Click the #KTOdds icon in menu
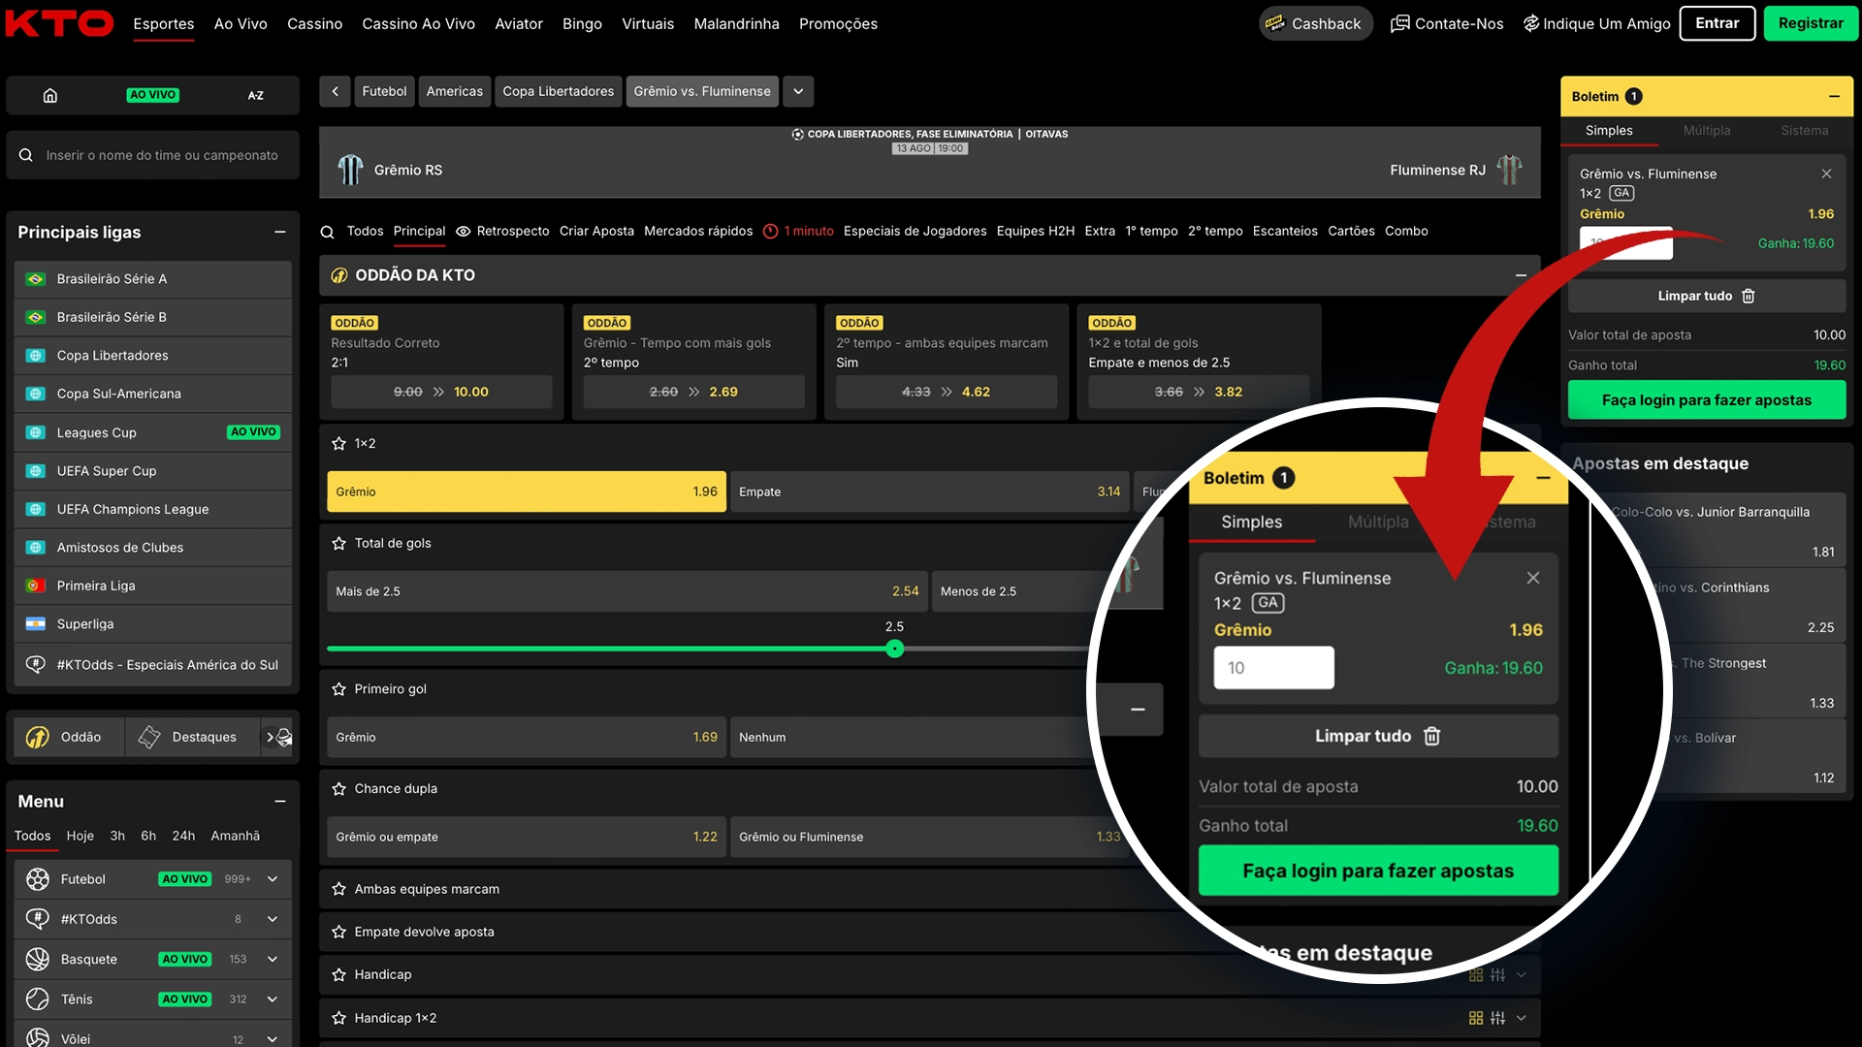The image size is (1862, 1047). [38, 919]
